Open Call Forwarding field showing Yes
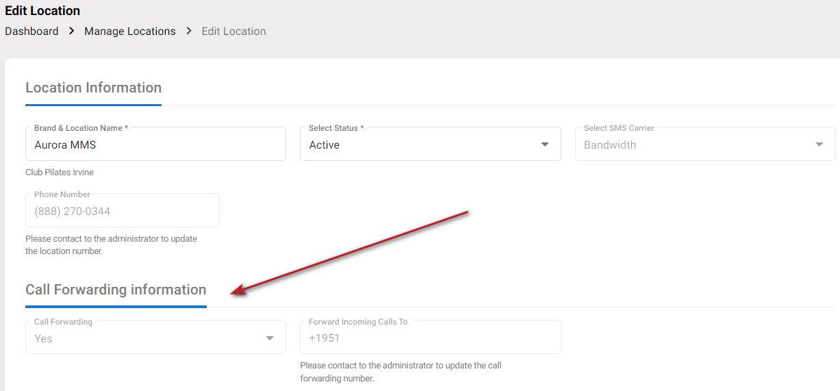This screenshot has height=391, width=840. (x=144, y=338)
